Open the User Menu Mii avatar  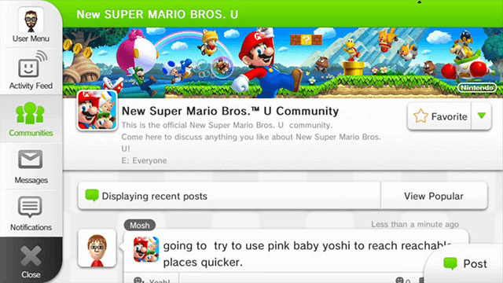click(31, 20)
